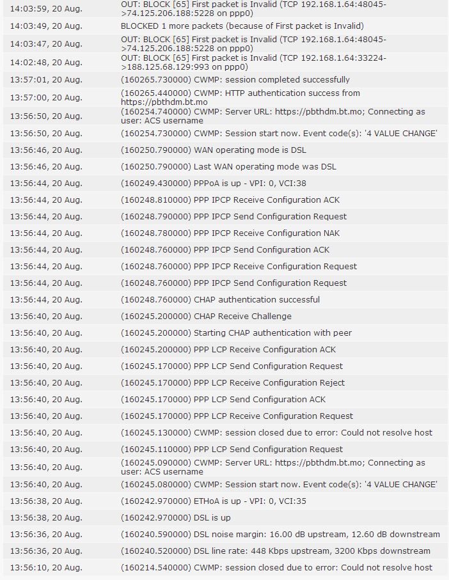Viewport: 449px width, 580px height.
Task: Select the 14:03:59, 20 Aug. timestamp
Action: pos(46,9)
